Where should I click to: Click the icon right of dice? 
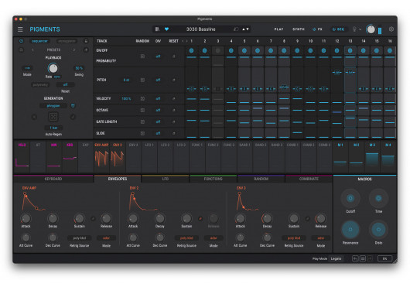(x=73, y=117)
